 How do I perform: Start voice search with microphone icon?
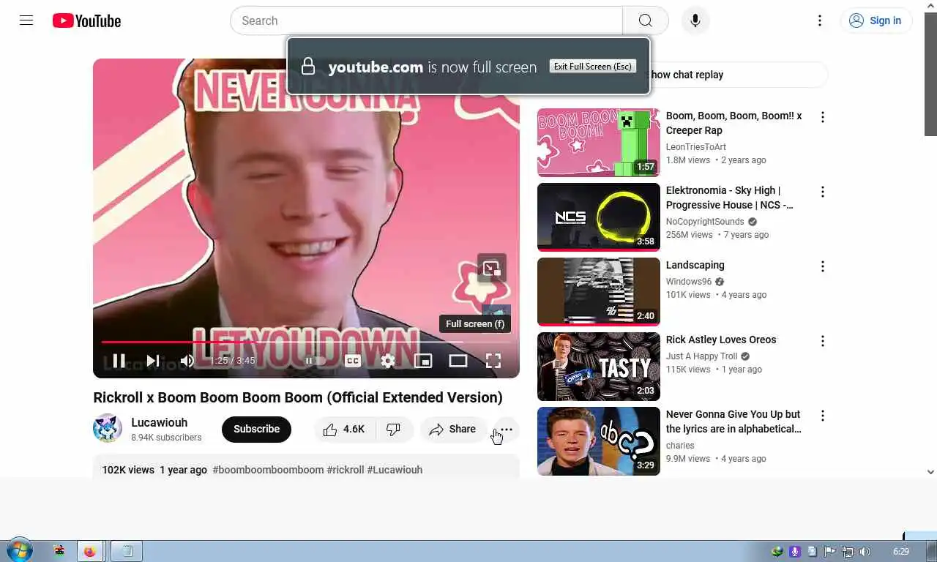(x=695, y=20)
